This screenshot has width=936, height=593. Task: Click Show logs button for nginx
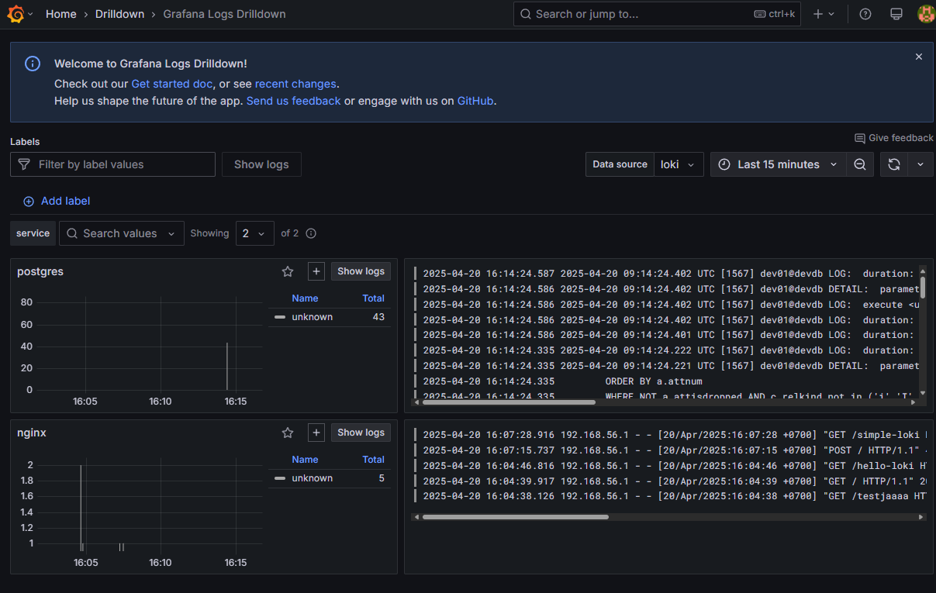(x=361, y=433)
